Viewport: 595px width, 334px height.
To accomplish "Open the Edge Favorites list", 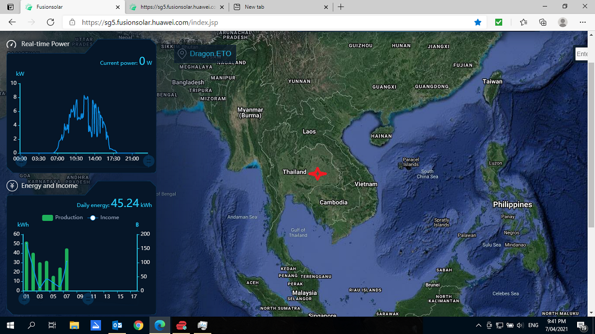I will point(523,22).
